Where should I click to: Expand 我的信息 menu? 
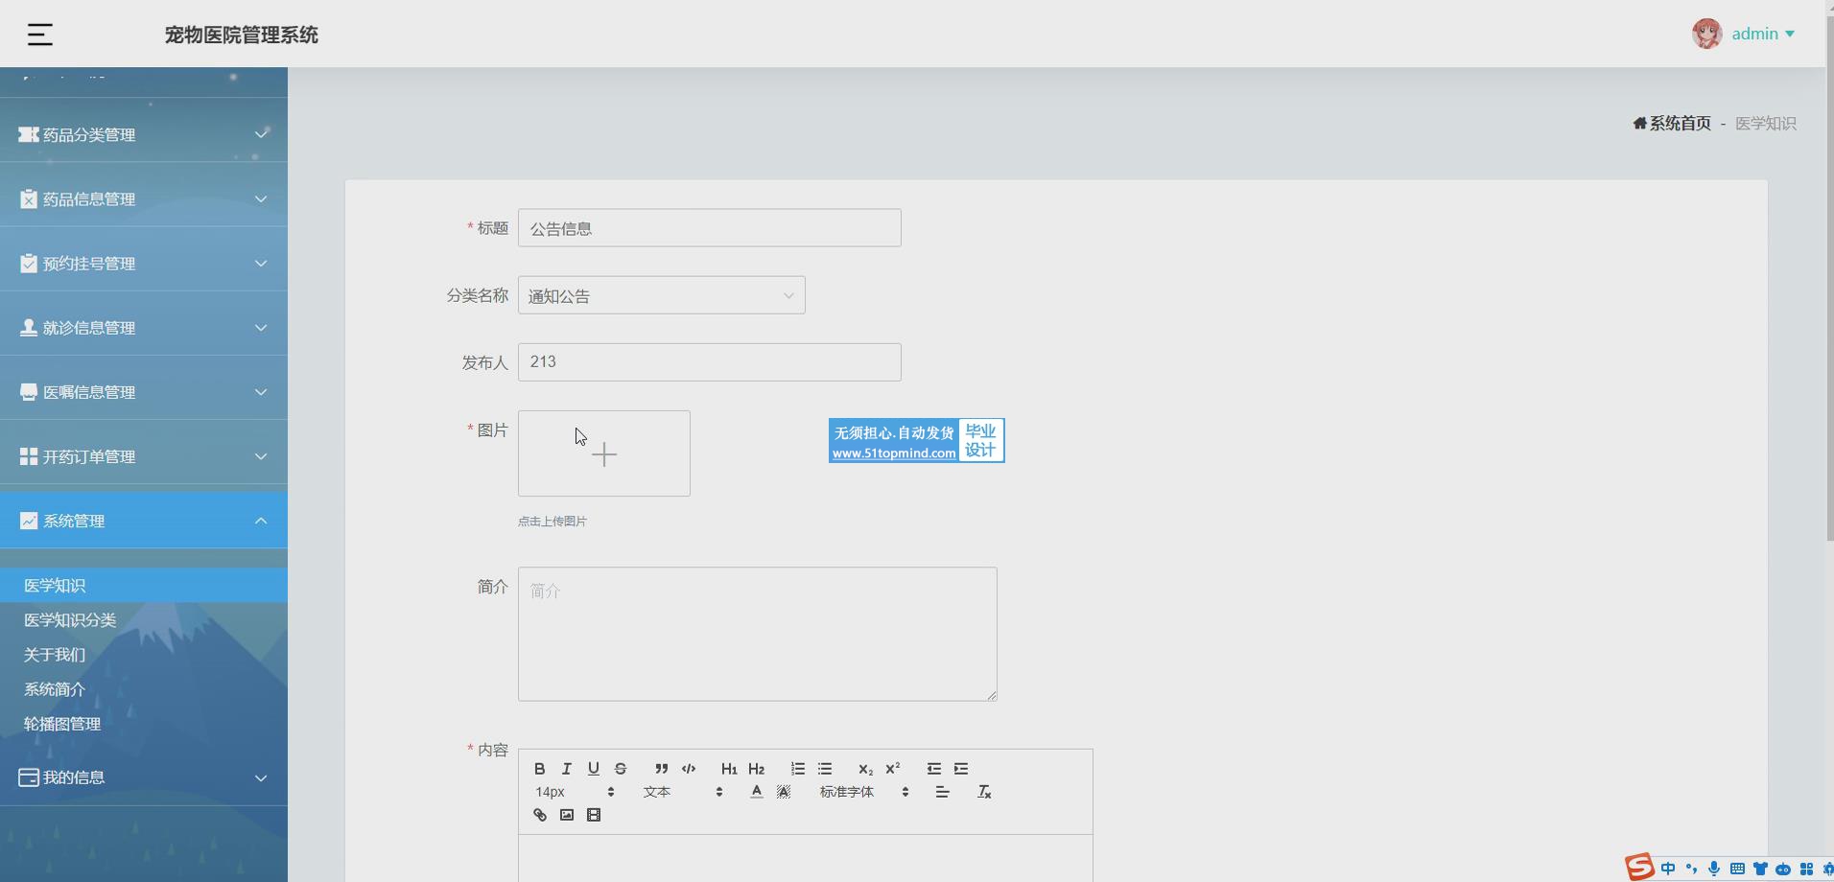click(144, 777)
